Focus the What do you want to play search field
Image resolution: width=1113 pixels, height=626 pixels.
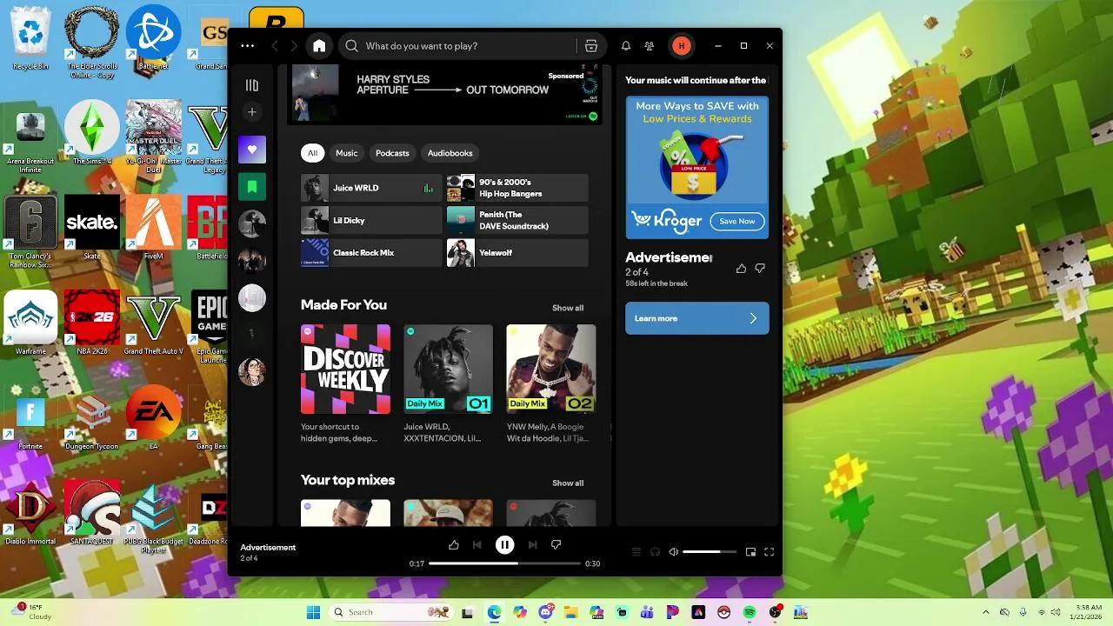(x=467, y=46)
